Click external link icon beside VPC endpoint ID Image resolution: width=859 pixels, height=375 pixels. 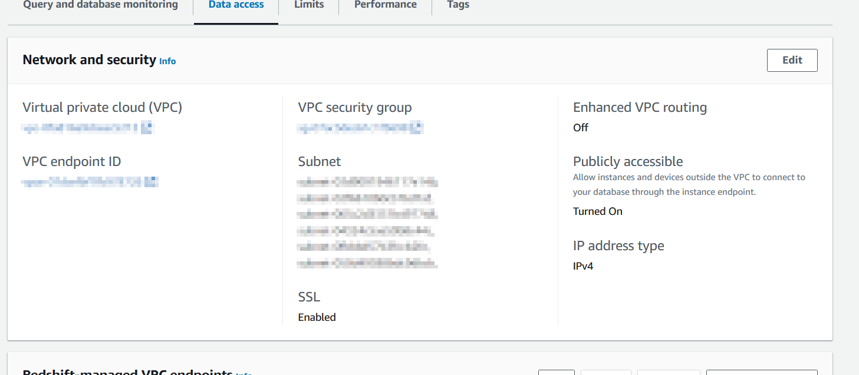click(x=152, y=182)
